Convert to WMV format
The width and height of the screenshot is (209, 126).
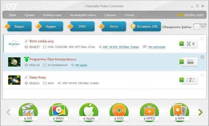(59, 112)
